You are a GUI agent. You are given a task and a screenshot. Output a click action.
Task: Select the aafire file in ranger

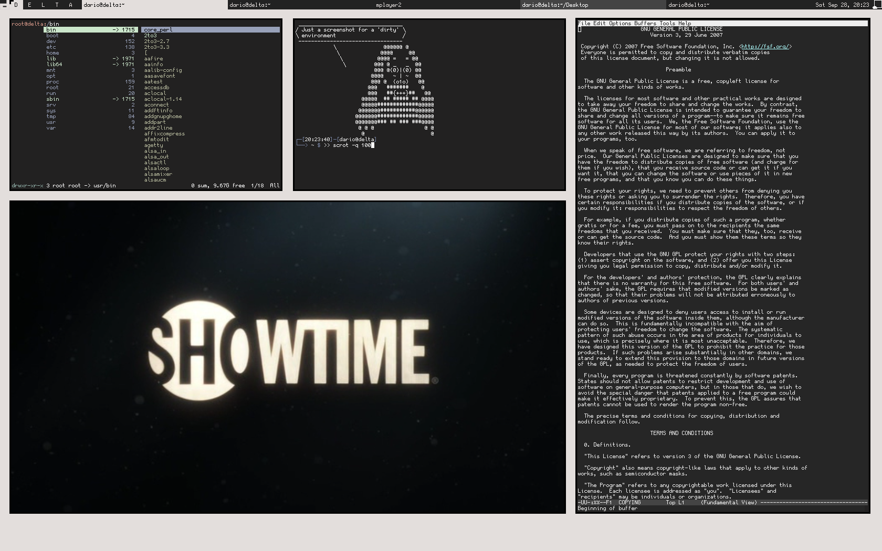[153, 59]
